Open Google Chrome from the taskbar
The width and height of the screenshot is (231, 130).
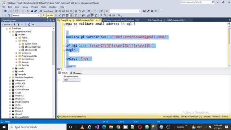118,127
